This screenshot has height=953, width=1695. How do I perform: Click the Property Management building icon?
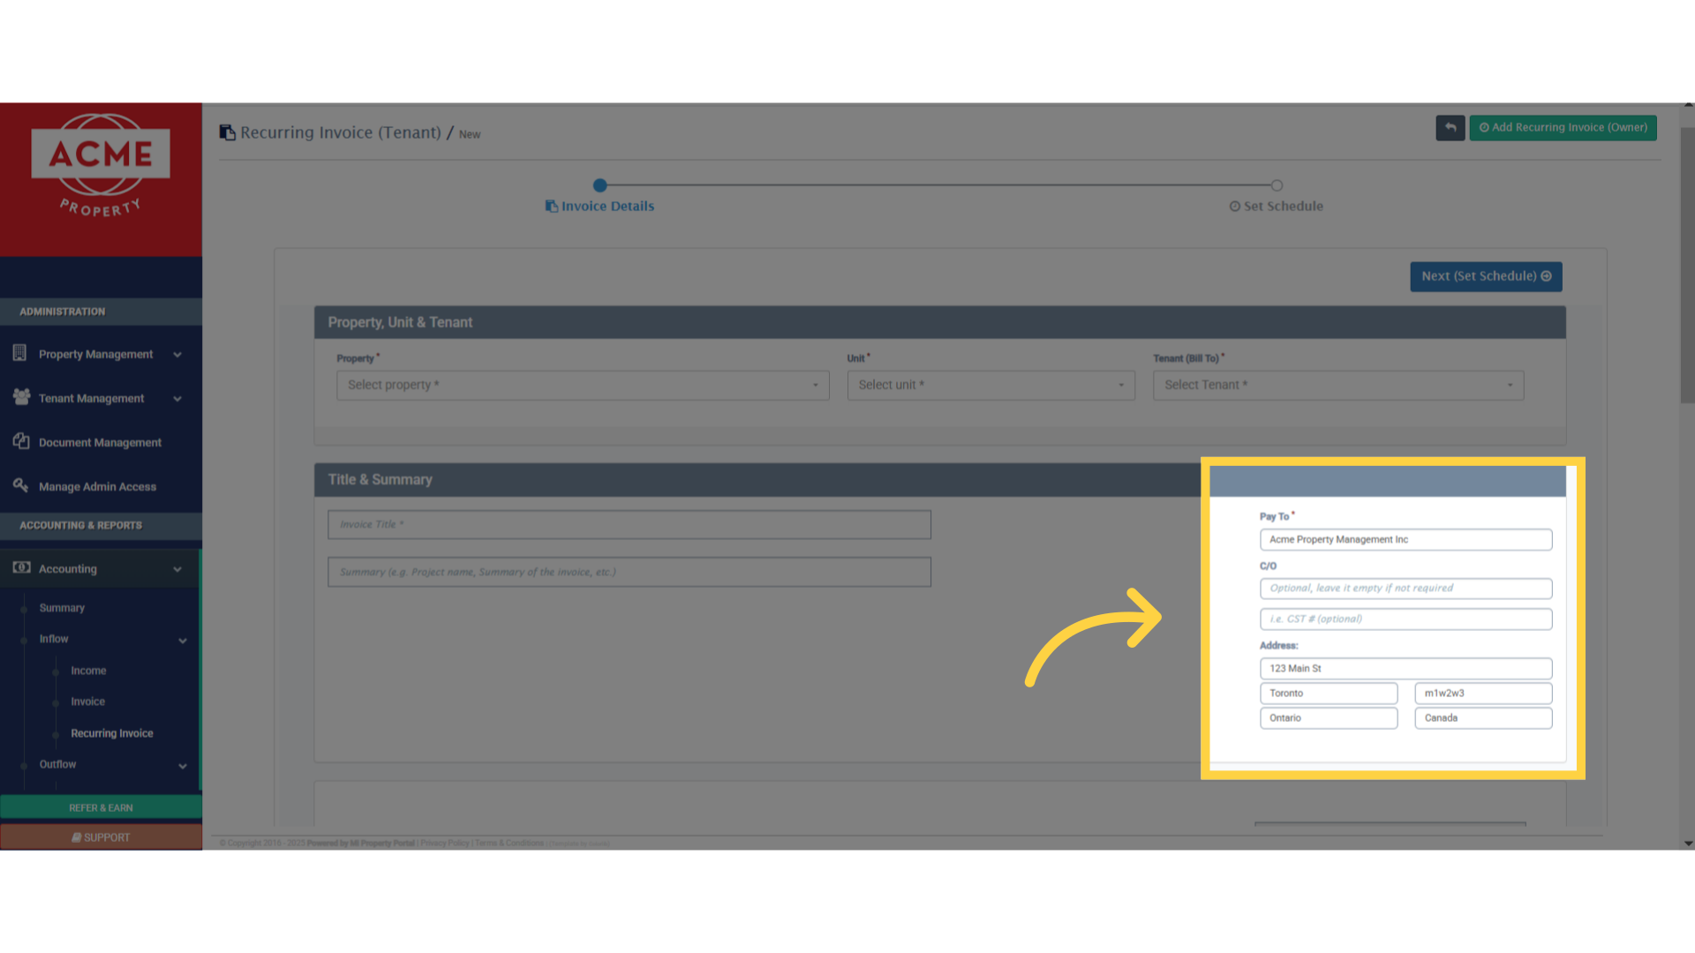click(x=20, y=353)
